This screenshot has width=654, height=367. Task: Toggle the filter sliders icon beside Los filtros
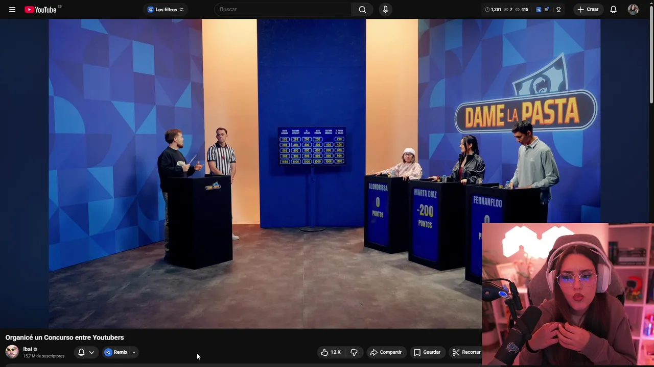181,10
